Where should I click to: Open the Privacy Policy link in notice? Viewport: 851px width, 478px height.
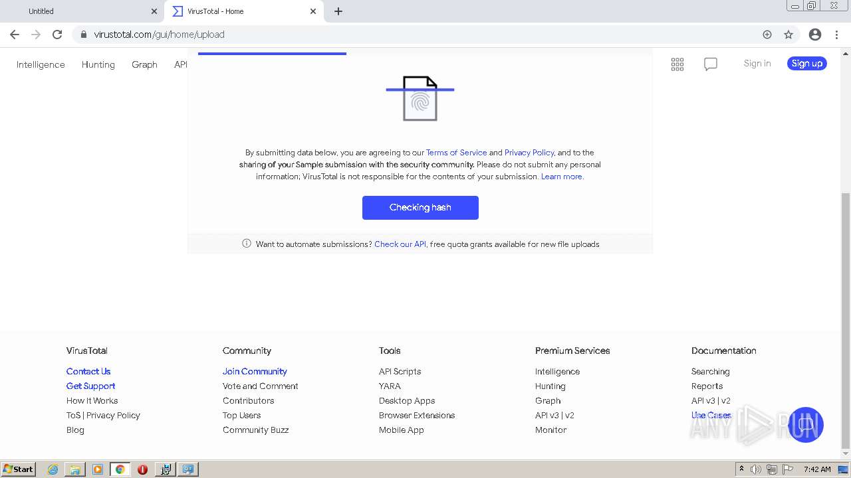(529, 153)
